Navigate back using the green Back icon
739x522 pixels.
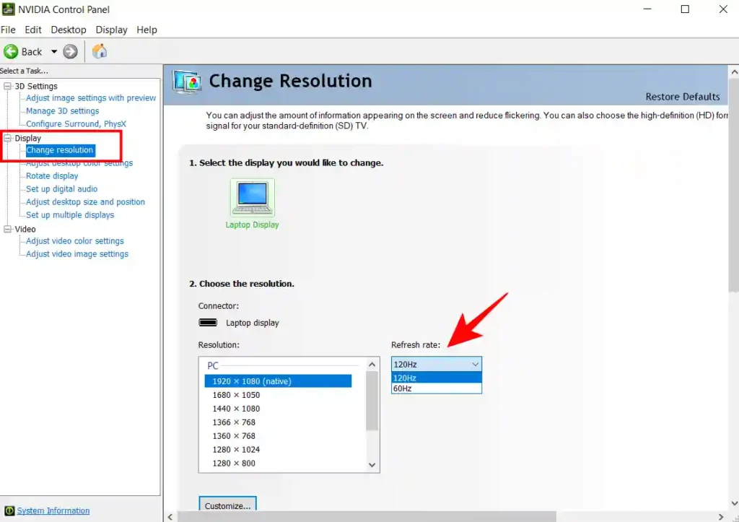pos(12,51)
